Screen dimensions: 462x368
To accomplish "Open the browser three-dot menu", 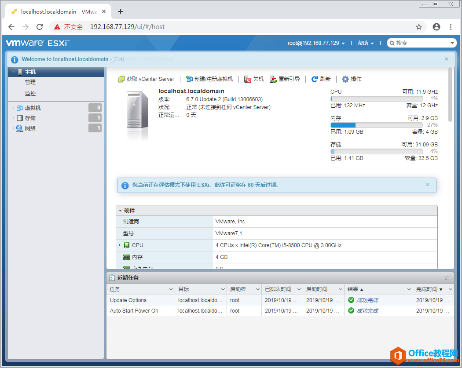I will (x=451, y=27).
